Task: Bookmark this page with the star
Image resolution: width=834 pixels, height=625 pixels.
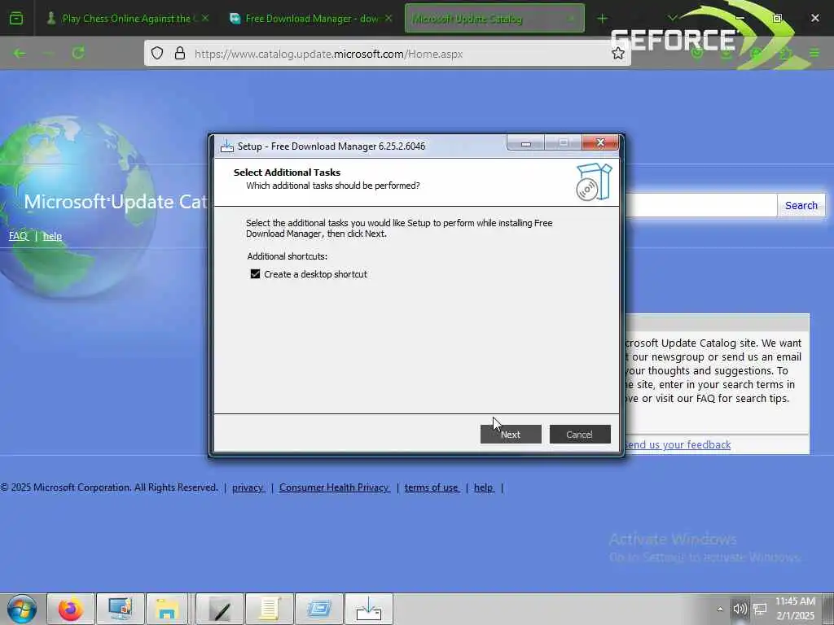Action: [617, 53]
